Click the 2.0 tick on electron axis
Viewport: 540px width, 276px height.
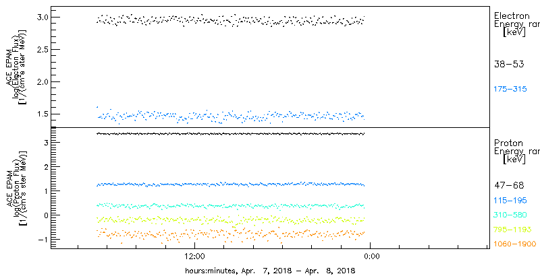(42, 81)
